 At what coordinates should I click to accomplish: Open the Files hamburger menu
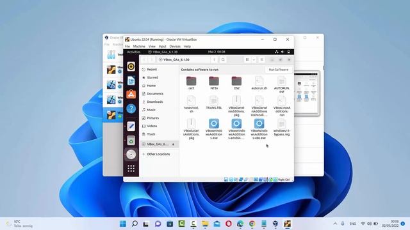[x=261, y=59]
